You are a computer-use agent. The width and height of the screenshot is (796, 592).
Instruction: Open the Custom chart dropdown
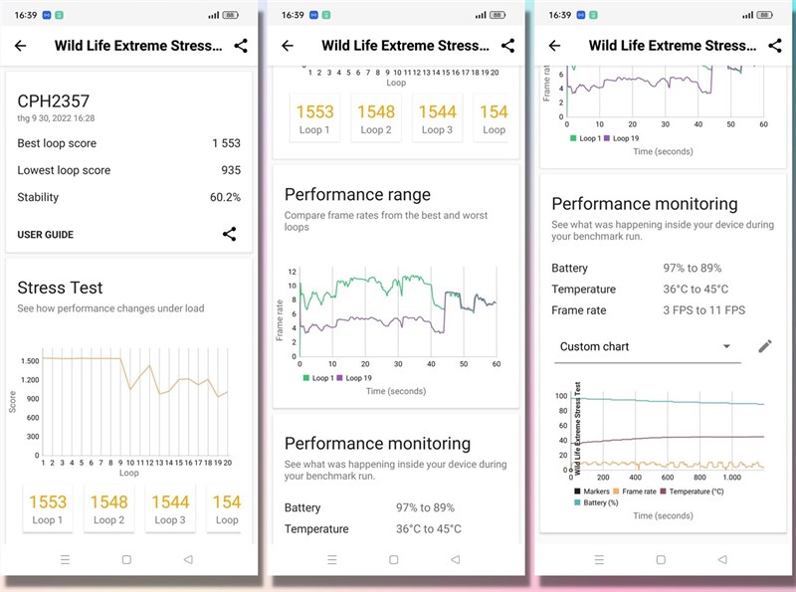[x=648, y=347]
